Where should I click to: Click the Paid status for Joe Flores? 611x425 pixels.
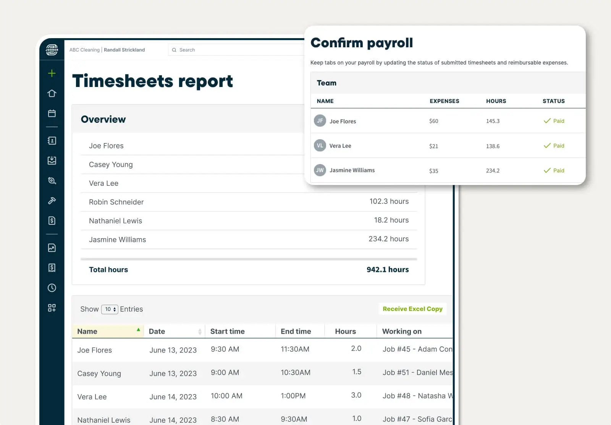(554, 121)
